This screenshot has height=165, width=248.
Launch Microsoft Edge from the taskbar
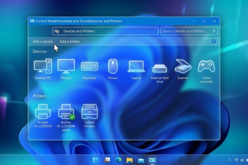(118, 160)
